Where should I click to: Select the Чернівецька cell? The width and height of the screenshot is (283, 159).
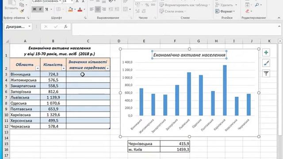(144, 144)
